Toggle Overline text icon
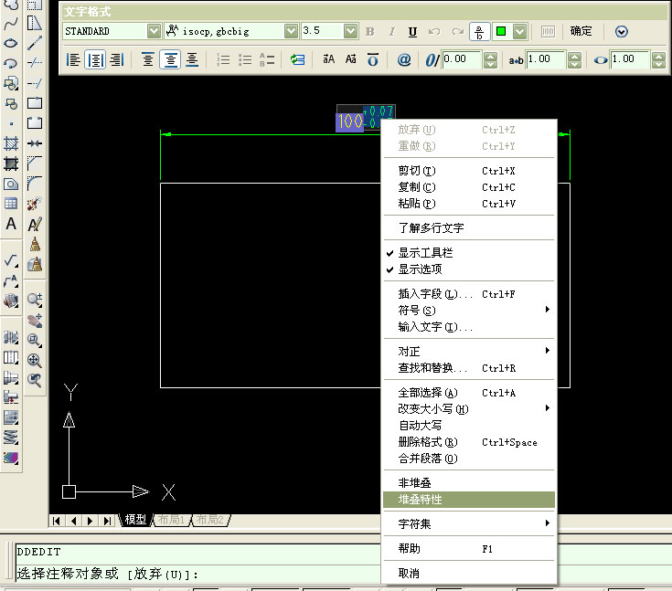Screen dimensions: 672x591 pyautogui.click(x=373, y=59)
